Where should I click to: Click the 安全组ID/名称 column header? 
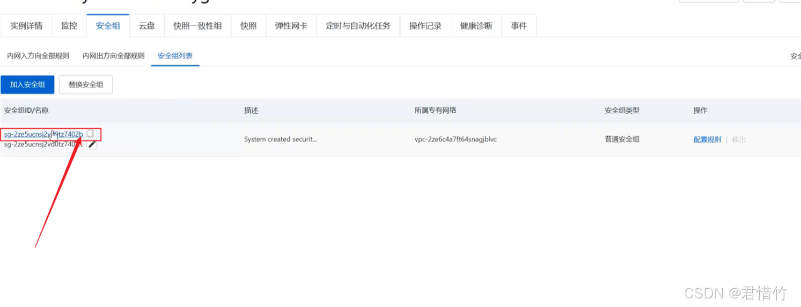pyautogui.click(x=26, y=111)
